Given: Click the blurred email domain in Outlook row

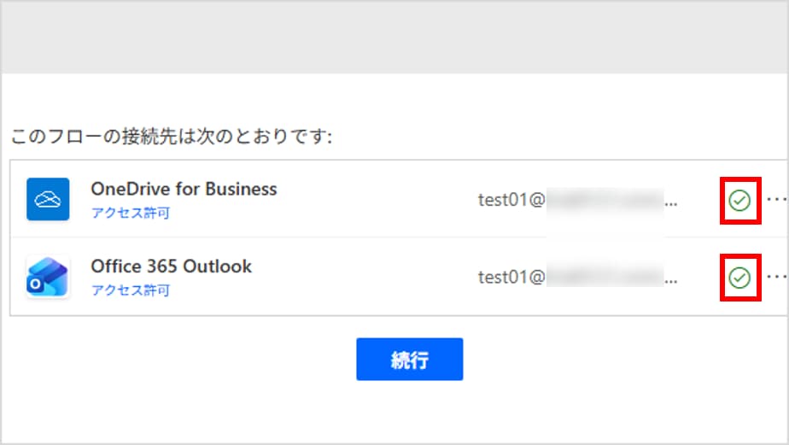Looking at the screenshot, I should (604, 277).
